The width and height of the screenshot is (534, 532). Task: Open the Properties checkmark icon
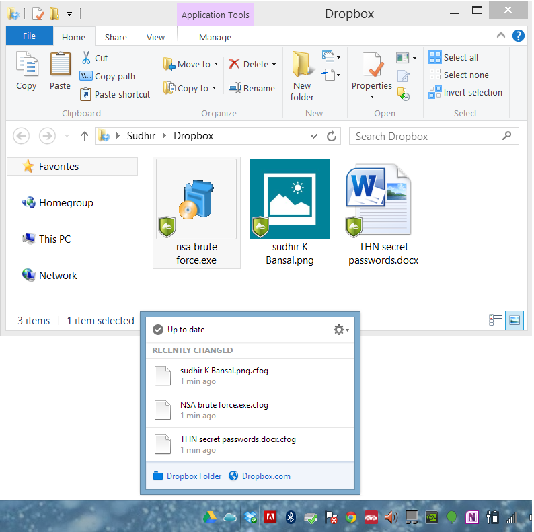372,64
